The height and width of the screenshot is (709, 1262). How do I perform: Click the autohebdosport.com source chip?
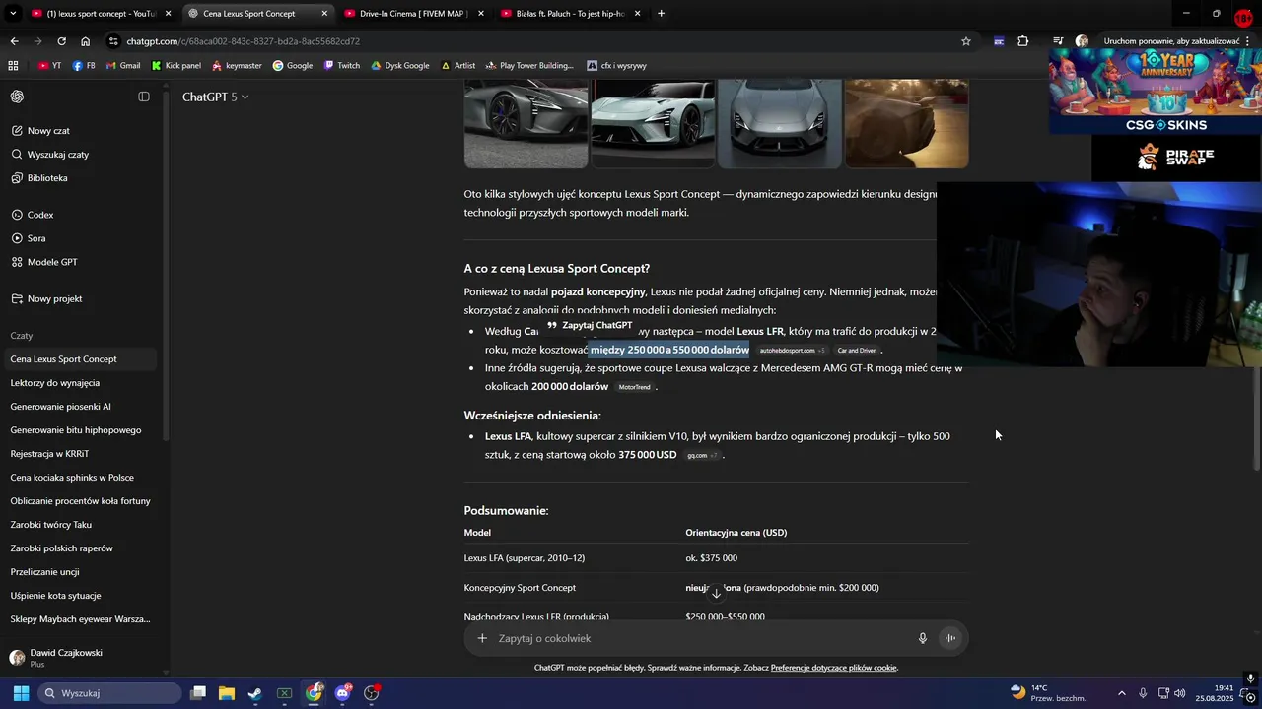tap(792, 351)
